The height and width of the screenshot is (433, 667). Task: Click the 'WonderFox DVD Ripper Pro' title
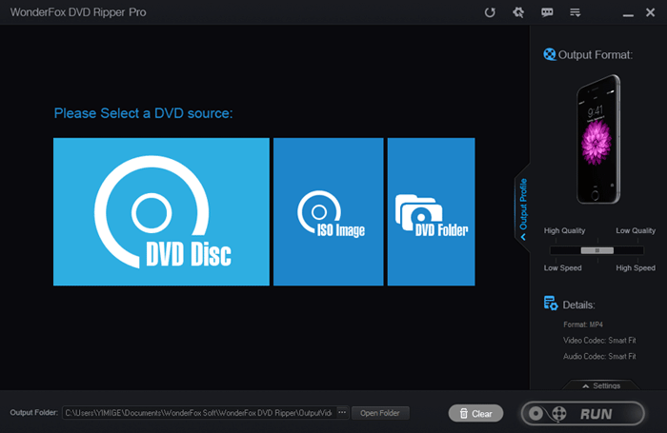click(78, 12)
